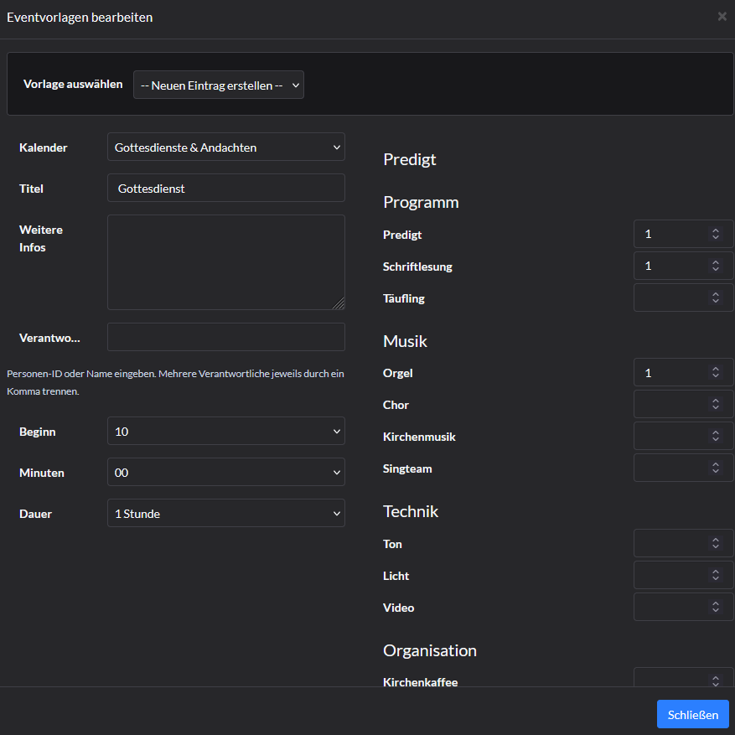The height and width of the screenshot is (735, 735).
Task: Click the Orgel number stepper arrows
Action: point(716,372)
